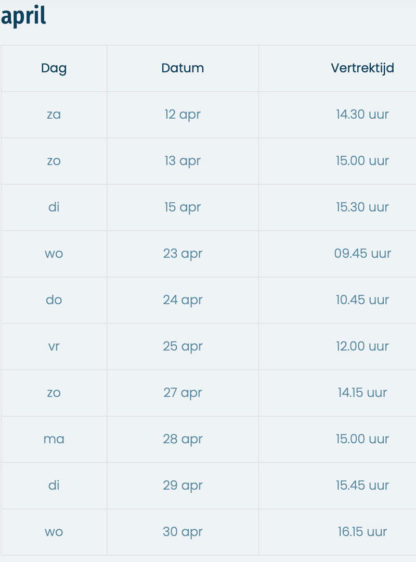Screen dimensions: 416x562
Task: Click the vr day cell
Action: [54, 346]
